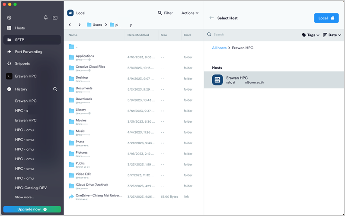Select Port Forwarding in the sidebar
The height and width of the screenshot is (216, 345).
tap(29, 52)
